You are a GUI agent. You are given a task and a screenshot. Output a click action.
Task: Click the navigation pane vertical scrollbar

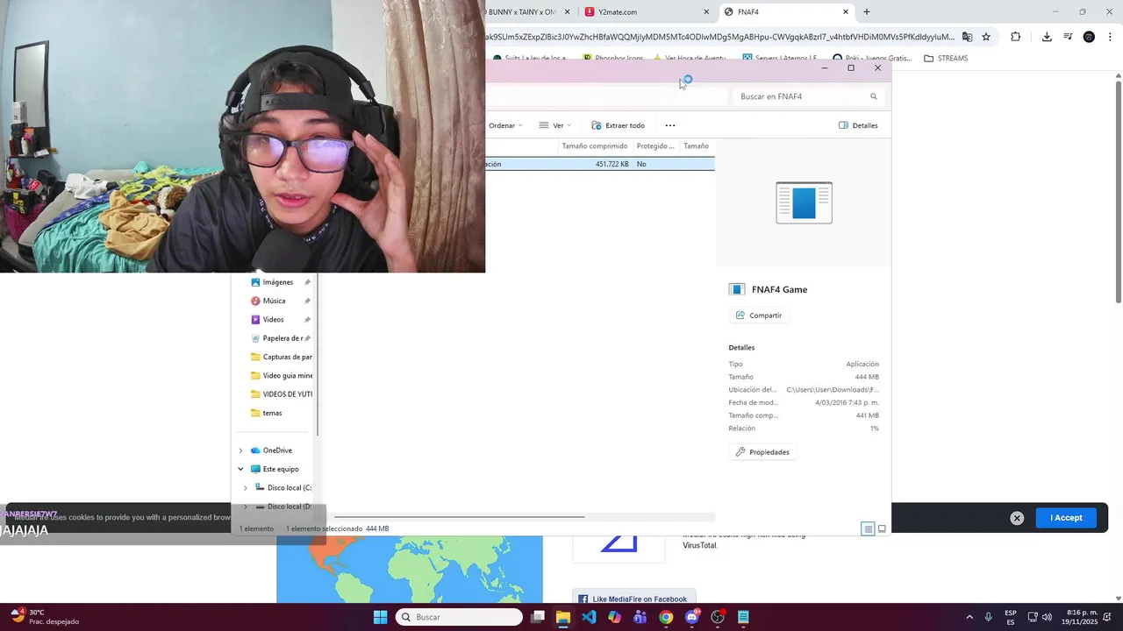(317, 355)
